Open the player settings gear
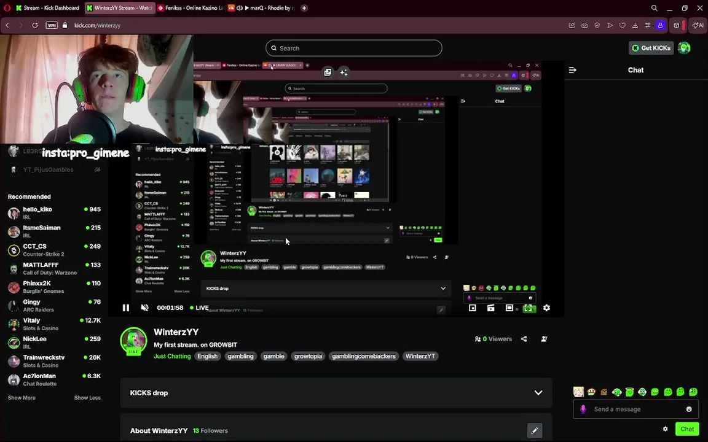This screenshot has height=442, width=708. (546, 308)
